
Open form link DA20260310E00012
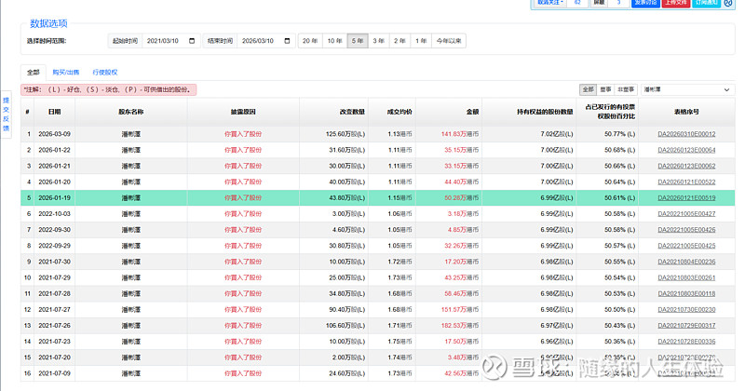coord(686,134)
